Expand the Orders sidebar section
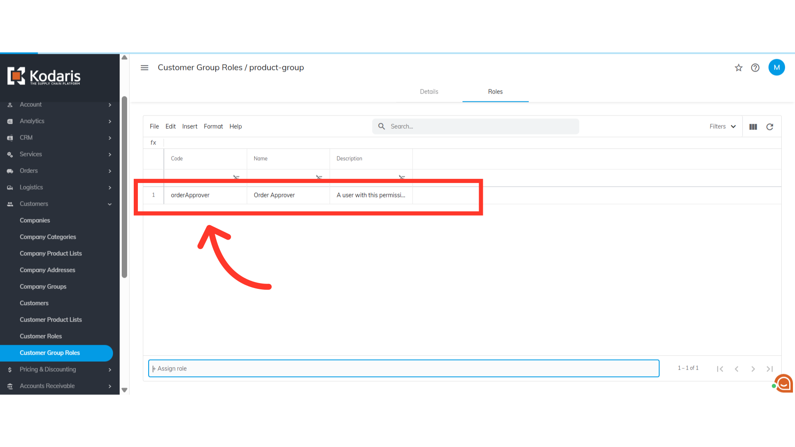Screen dimensions: 795x447 (x=110, y=171)
